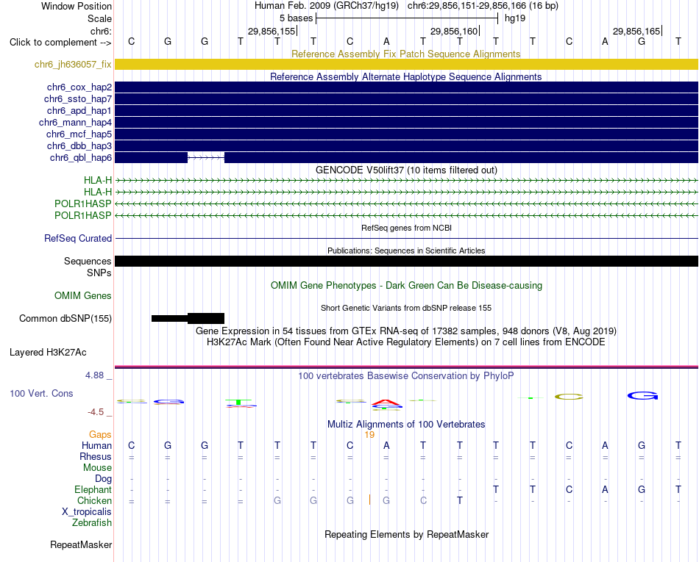Viewport: 699px width, 562px height.
Task: Click the RepeatMasker track label
Action: (x=81, y=544)
